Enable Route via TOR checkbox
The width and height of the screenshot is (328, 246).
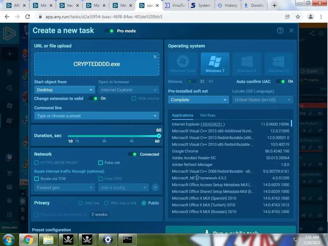click(x=37, y=179)
